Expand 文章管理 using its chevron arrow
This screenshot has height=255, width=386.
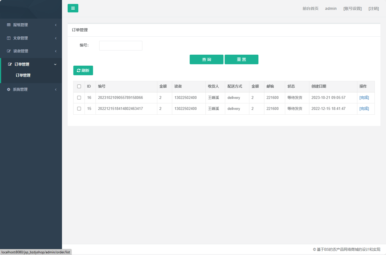(56, 38)
